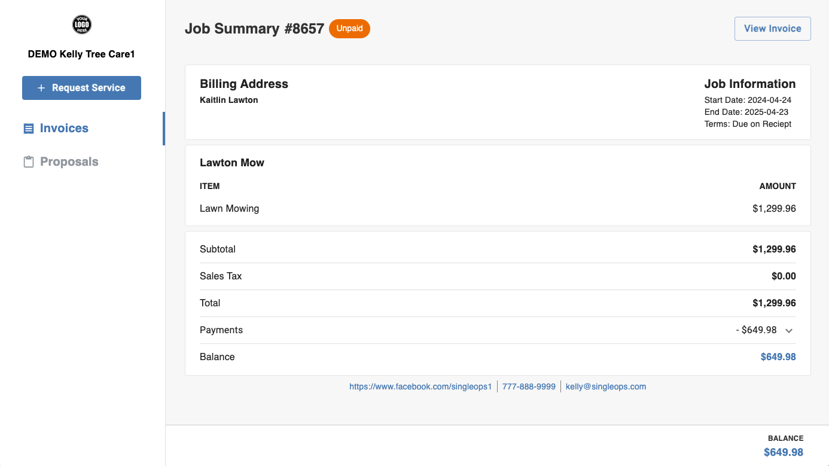Click the blue Balance amount in the totals

[x=778, y=357]
